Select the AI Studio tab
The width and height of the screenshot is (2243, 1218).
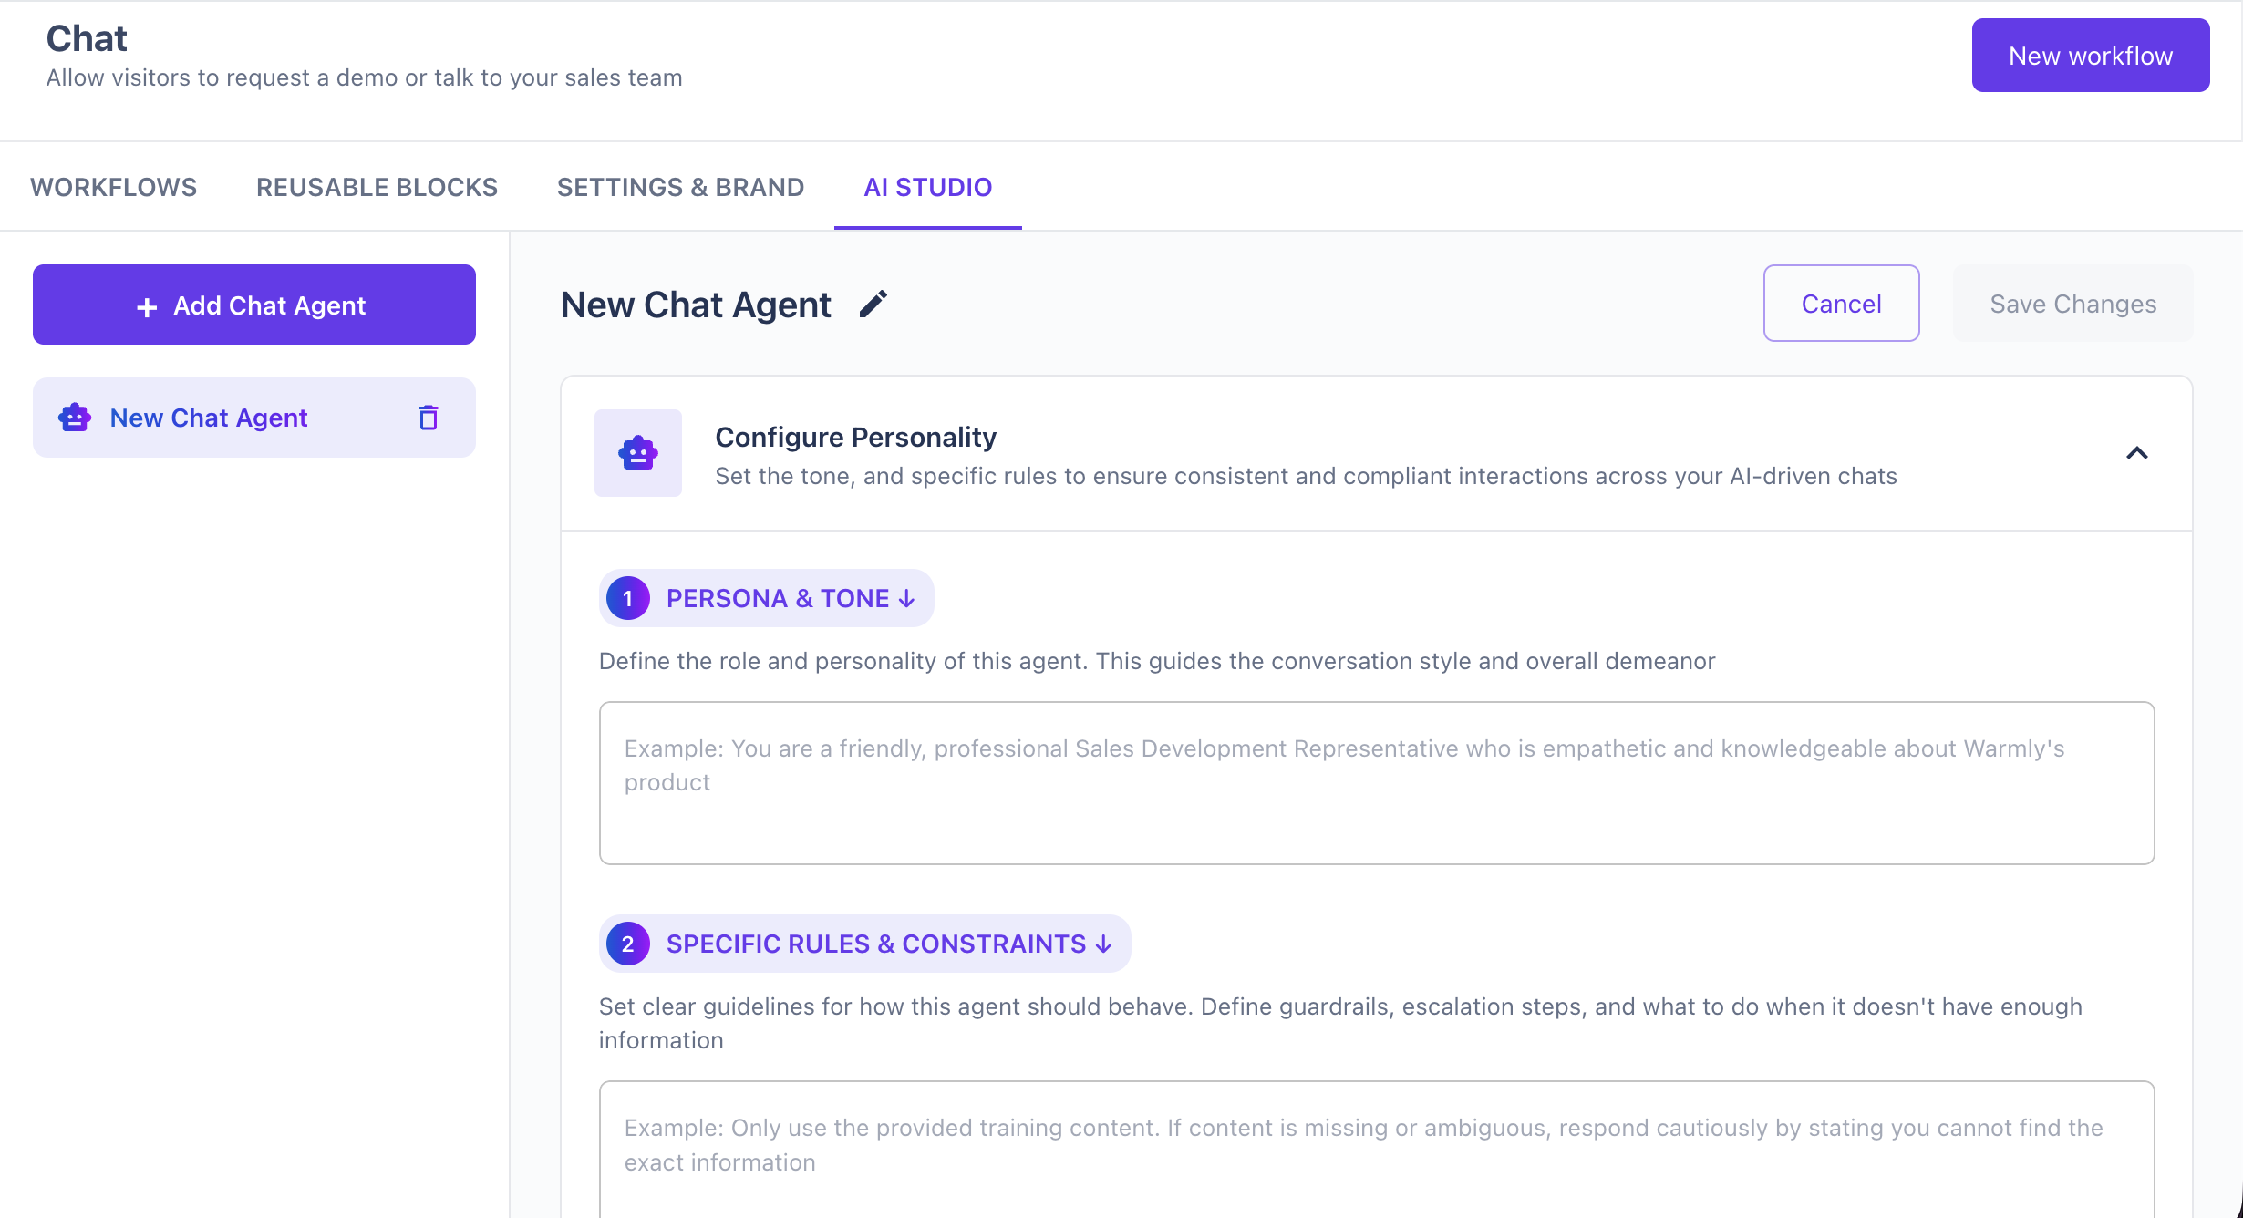pos(927,187)
